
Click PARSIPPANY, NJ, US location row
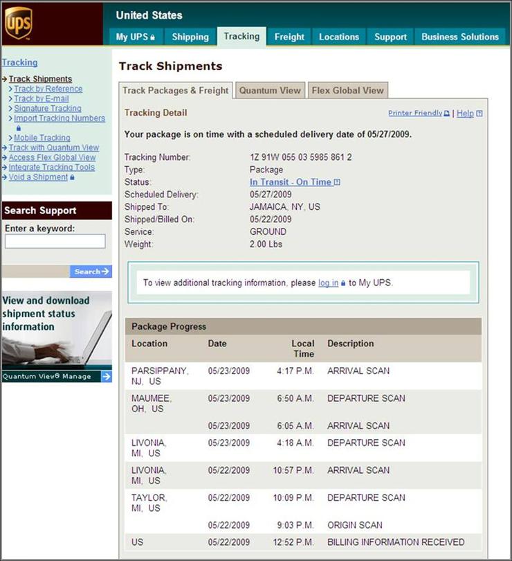(303, 376)
